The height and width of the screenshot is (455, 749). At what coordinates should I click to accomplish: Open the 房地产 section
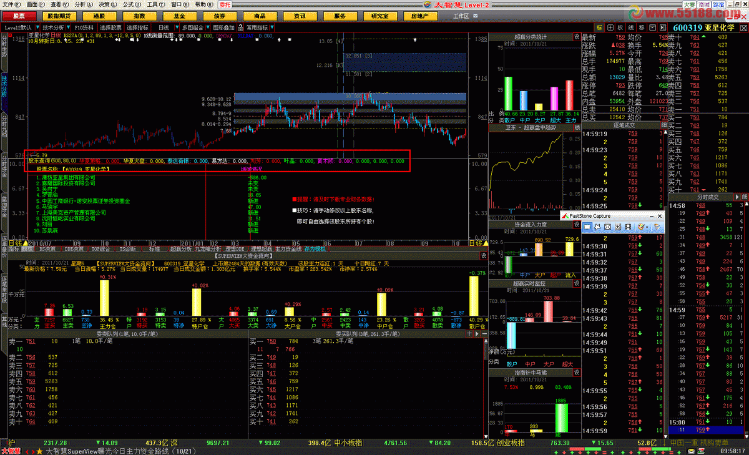[x=419, y=15]
